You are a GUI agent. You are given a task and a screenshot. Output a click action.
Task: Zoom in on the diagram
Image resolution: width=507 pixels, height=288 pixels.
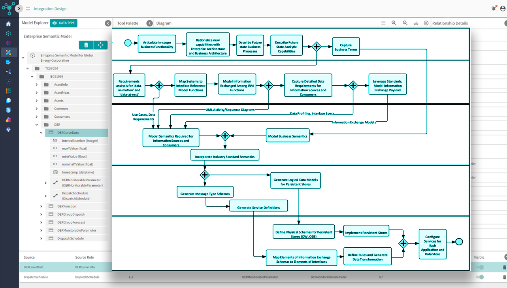tap(394, 23)
